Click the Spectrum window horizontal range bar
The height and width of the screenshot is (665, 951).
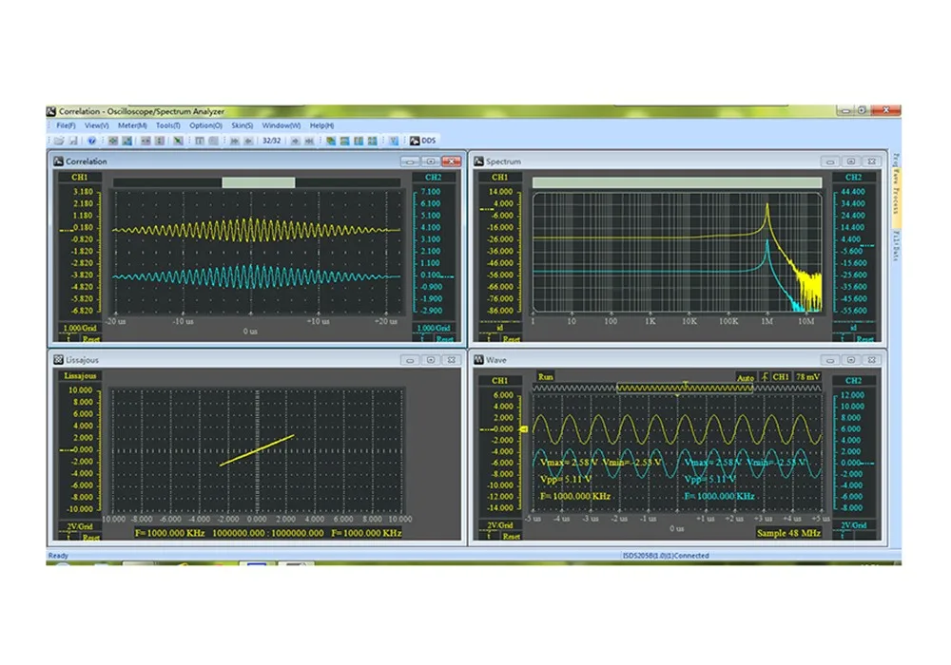click(x=677, y=182)
